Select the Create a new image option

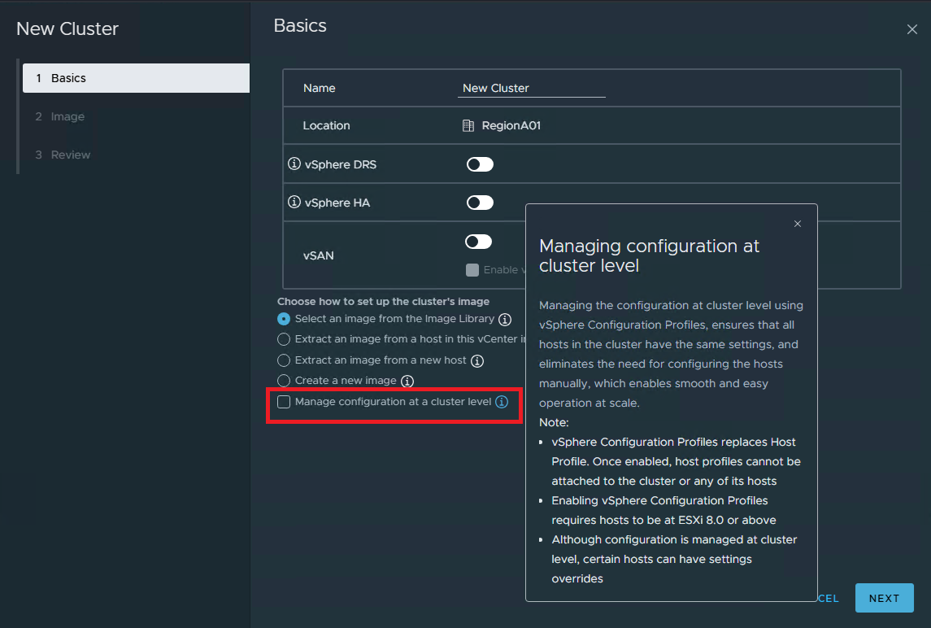pyautogui.click(x=284, y=381)
